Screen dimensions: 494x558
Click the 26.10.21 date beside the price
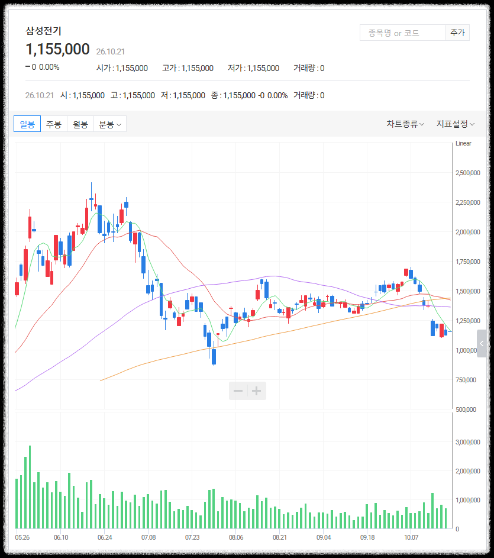[111, 51]
